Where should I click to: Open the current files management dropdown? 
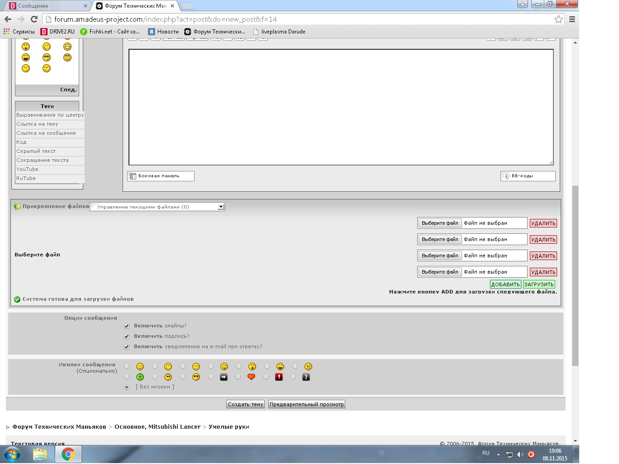pos(157,207)
